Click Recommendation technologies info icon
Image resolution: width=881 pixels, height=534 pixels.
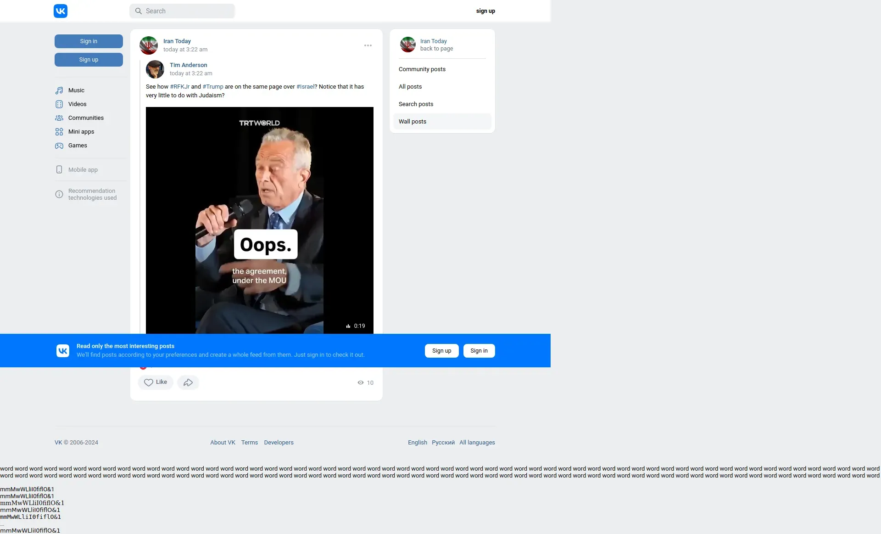[x=59, y=194]
